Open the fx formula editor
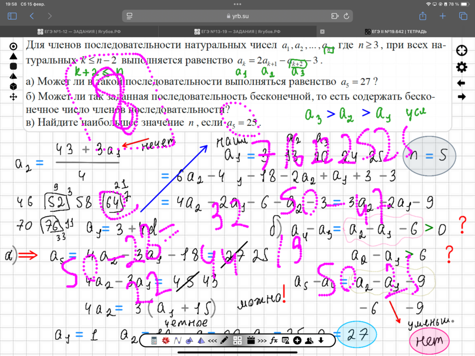Viewport: 475px width, 356px height. pyautogui.click(x=274, y=340)
